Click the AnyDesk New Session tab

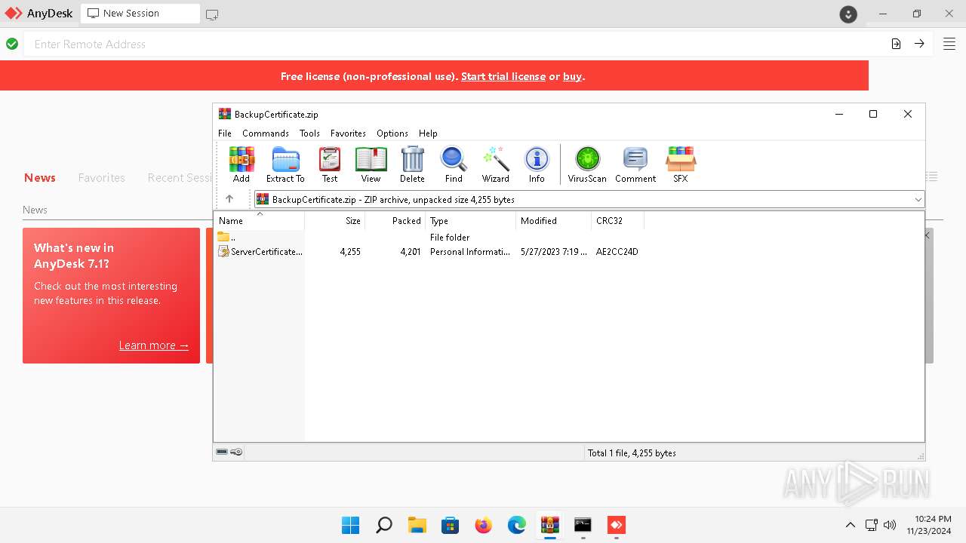click(x=140, y=14)
